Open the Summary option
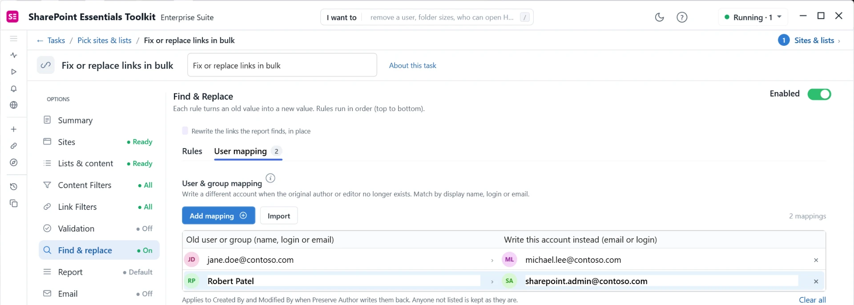 99,120
